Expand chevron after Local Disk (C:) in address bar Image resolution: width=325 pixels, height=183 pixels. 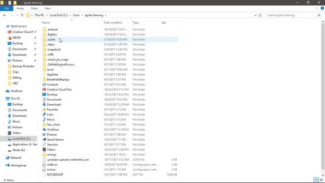click(70, 15)
